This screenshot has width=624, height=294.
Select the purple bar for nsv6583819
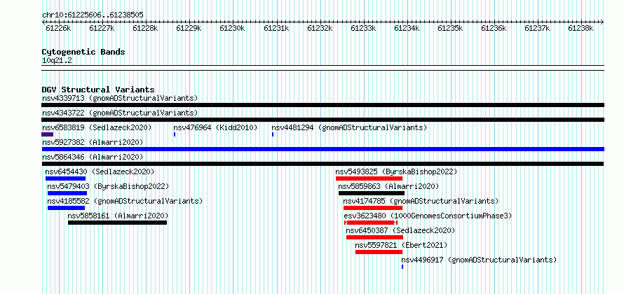pyautogui.click(x=48, y=134)
